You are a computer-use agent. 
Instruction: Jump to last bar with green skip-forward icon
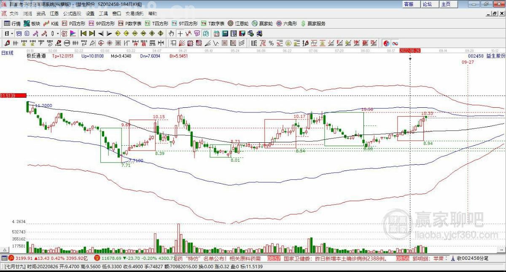[92, 33]
